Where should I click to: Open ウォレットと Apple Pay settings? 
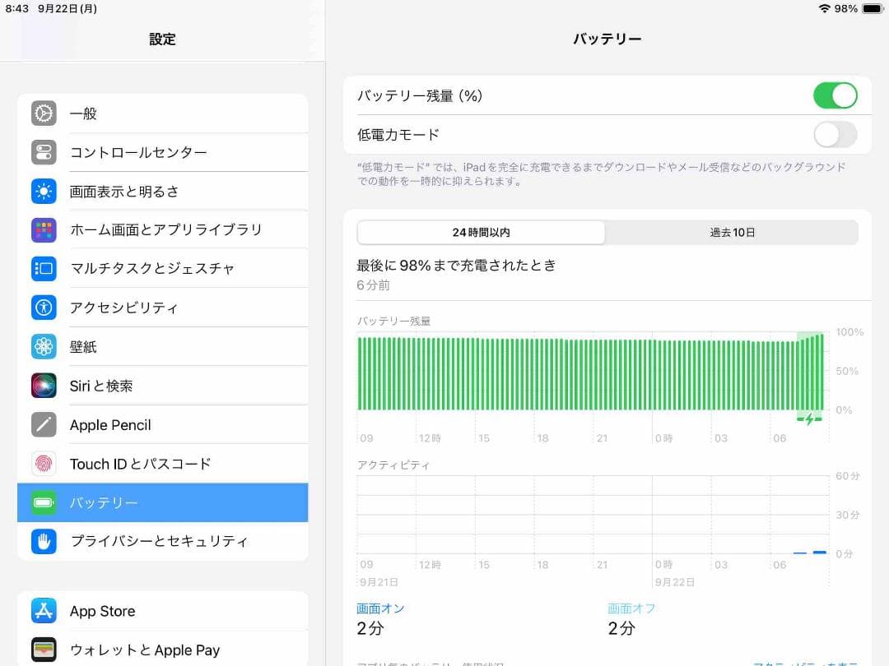click(43, 650)
